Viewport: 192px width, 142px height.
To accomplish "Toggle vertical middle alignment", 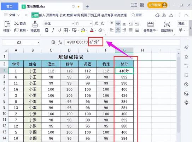I will [x=118, y=23].
